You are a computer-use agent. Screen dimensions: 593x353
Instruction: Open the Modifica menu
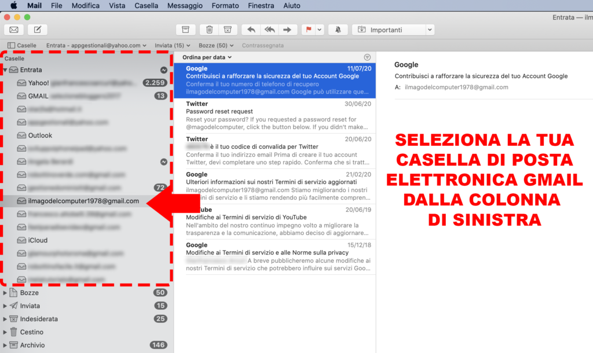point(86,6)
